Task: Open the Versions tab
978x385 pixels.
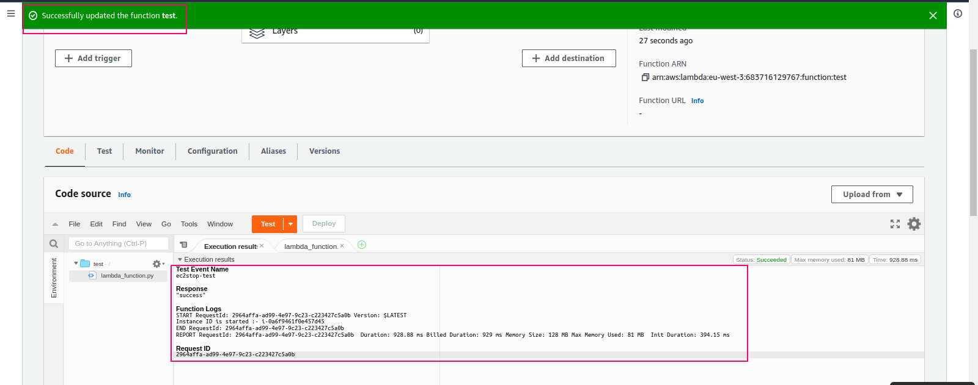Action: point(325,151)
